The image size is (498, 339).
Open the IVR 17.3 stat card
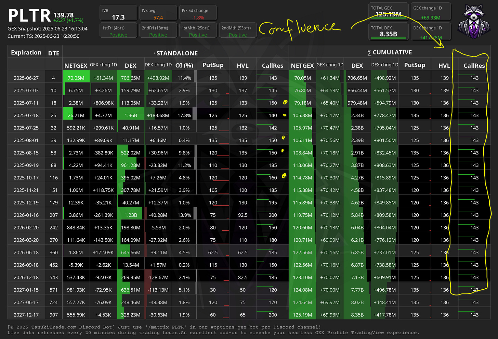(x=118, y=13)
